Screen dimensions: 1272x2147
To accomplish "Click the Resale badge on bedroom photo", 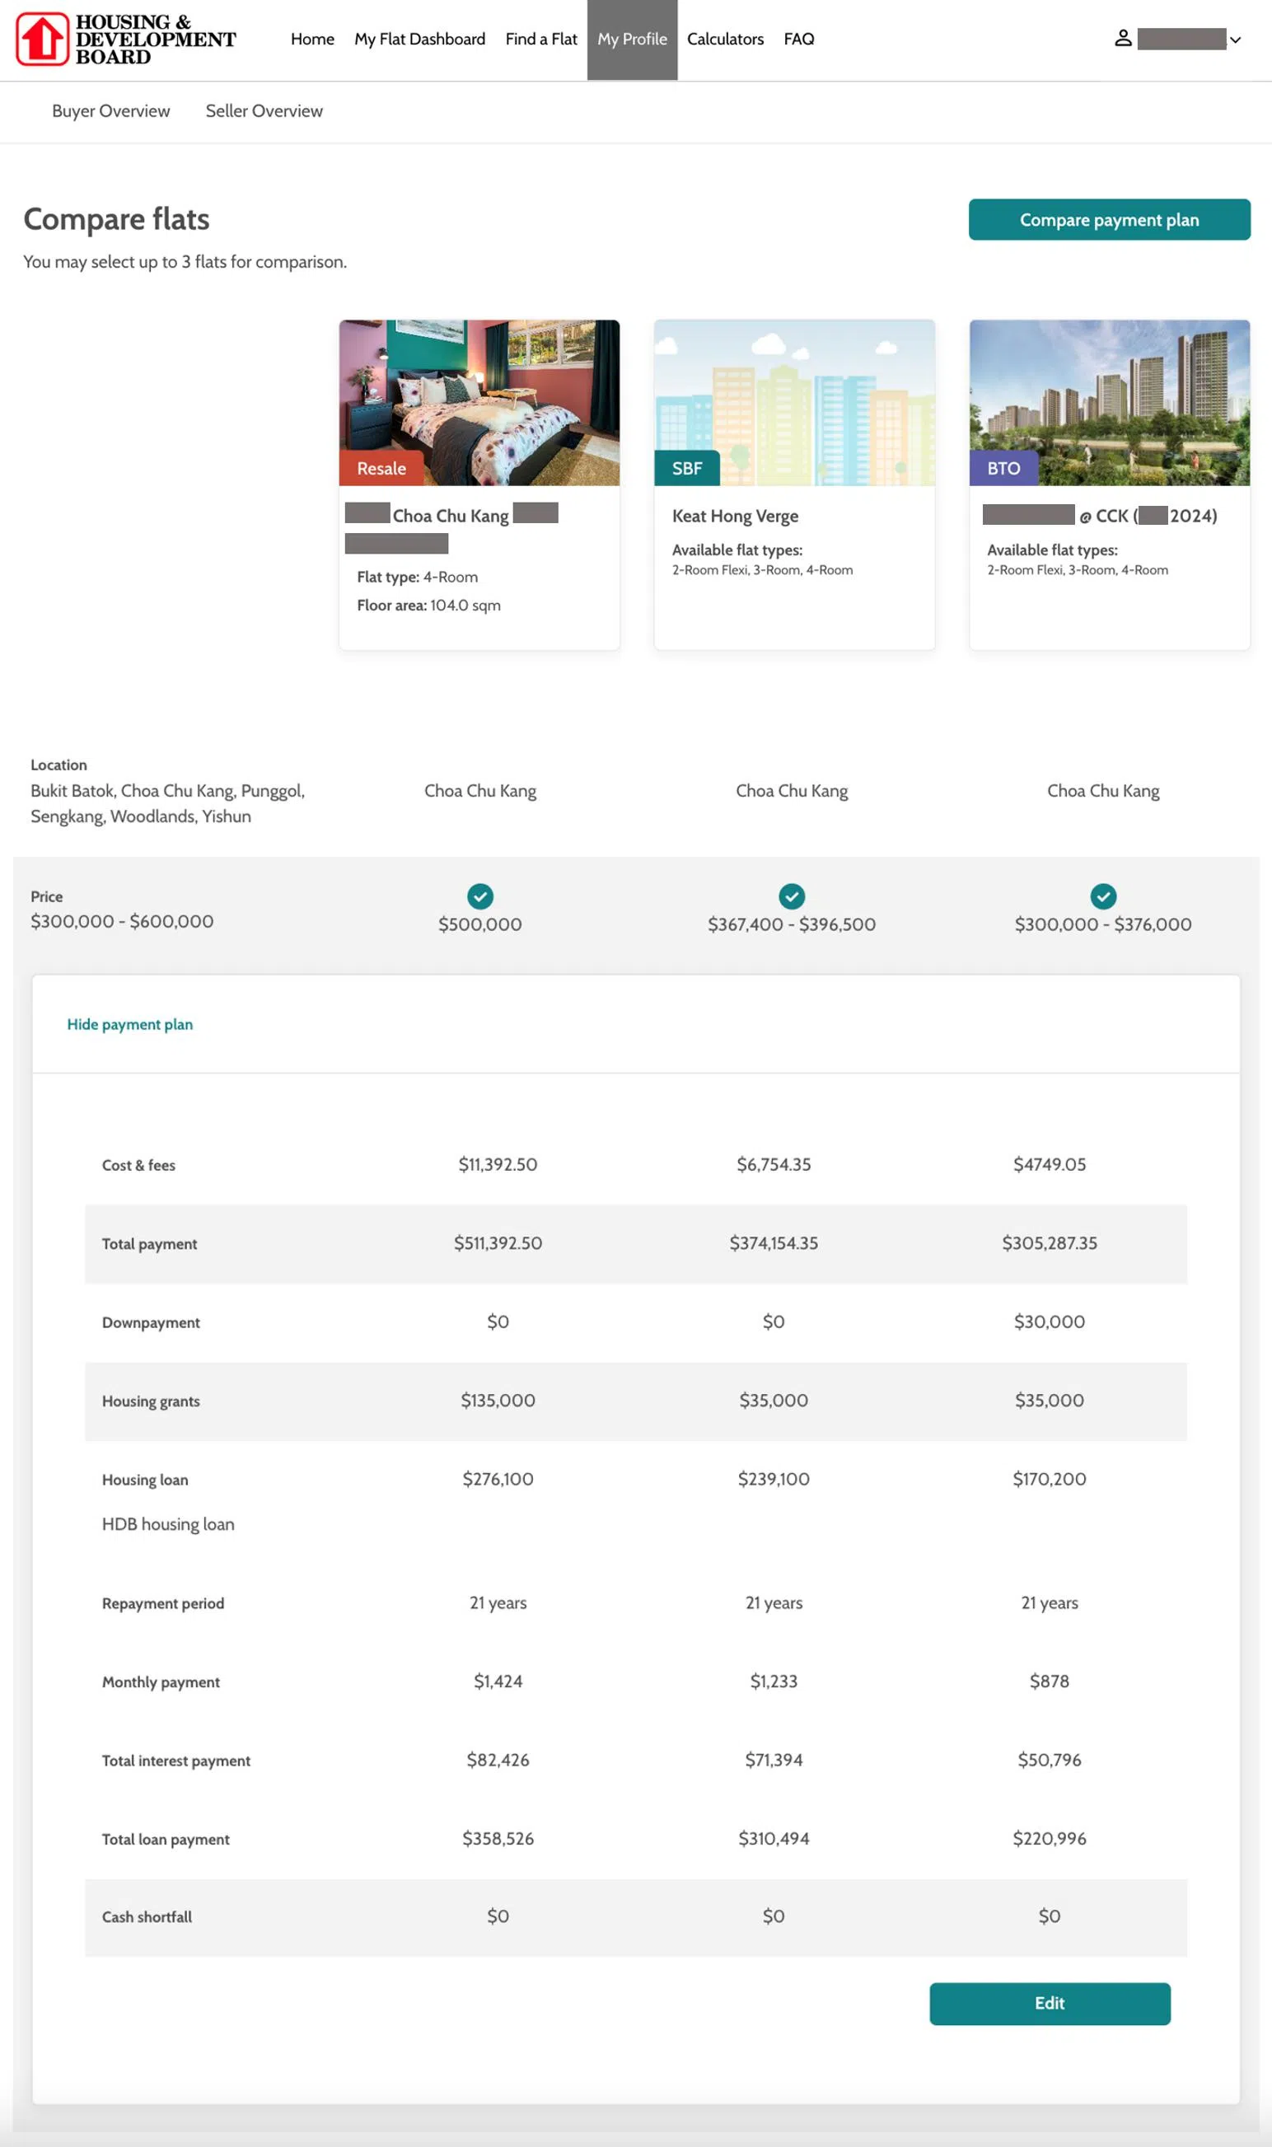I will point(381,469).
